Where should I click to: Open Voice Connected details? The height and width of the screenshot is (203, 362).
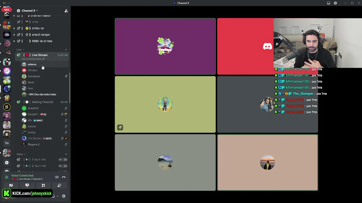click(22, 176)
